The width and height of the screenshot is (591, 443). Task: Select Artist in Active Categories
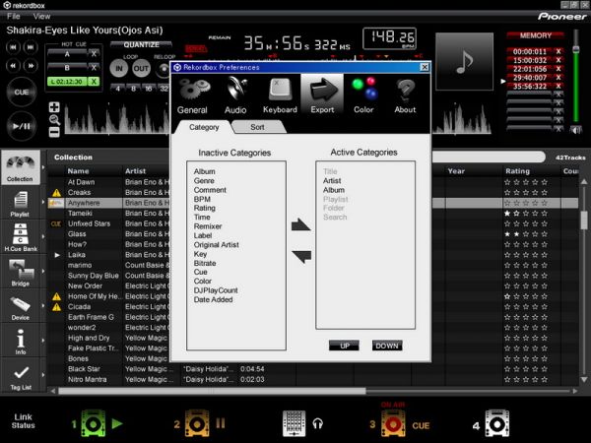click(x=332, y=181)
